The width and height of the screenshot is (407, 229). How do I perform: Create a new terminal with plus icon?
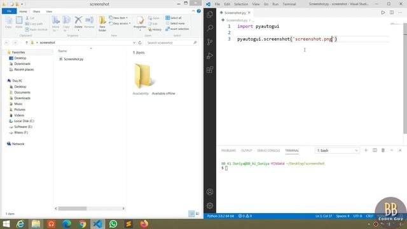click(x=366, y=150)
